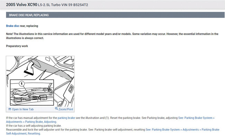
Task: Click the Open In New Tab link text
Action: (22, 109)
